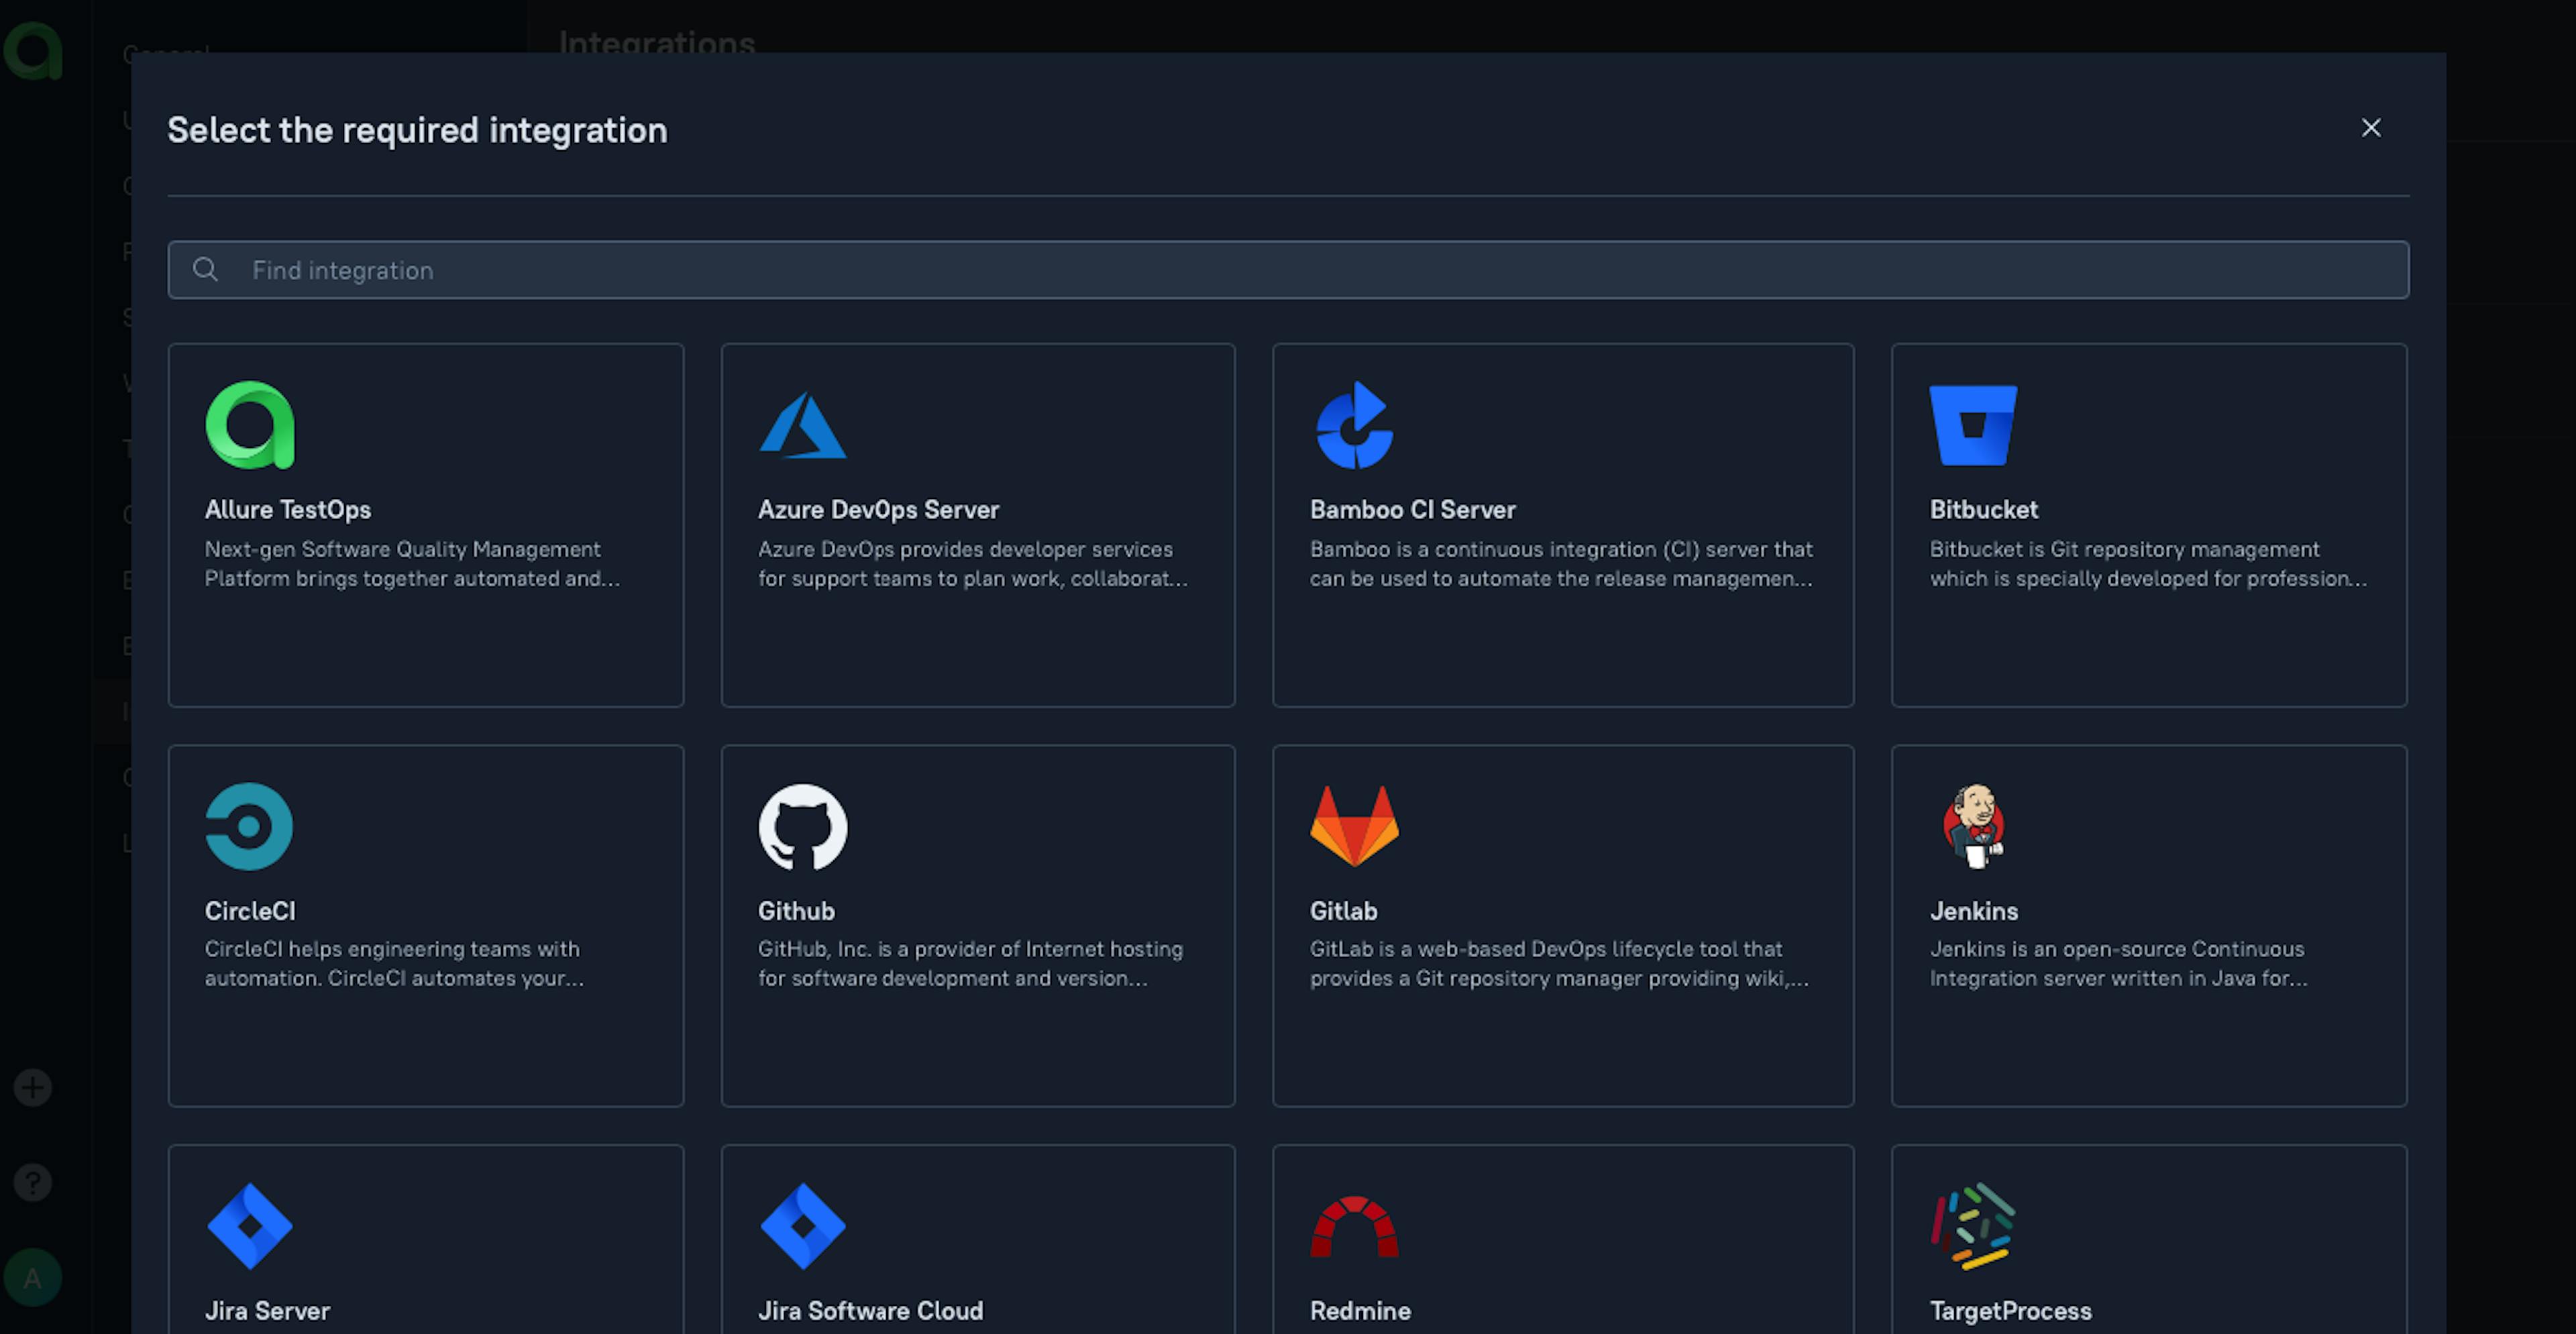Select the Gitlab card description text
The image size is (2576, 1334).
1557,963
